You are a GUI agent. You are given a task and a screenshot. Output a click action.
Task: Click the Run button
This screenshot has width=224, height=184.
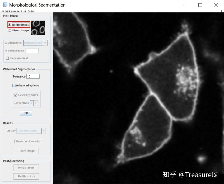(x=26, y=113)
